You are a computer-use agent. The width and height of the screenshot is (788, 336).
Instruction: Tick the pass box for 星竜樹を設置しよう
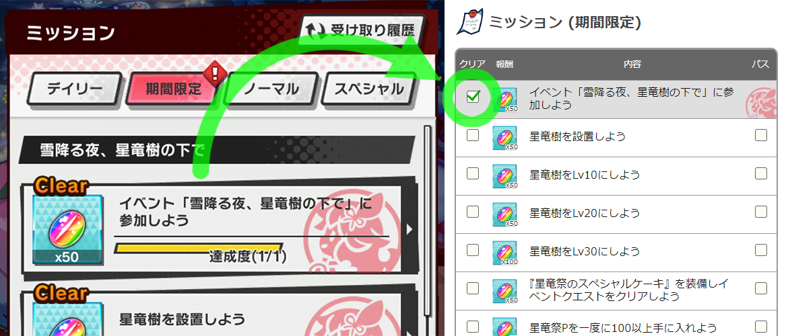(761, 135)
